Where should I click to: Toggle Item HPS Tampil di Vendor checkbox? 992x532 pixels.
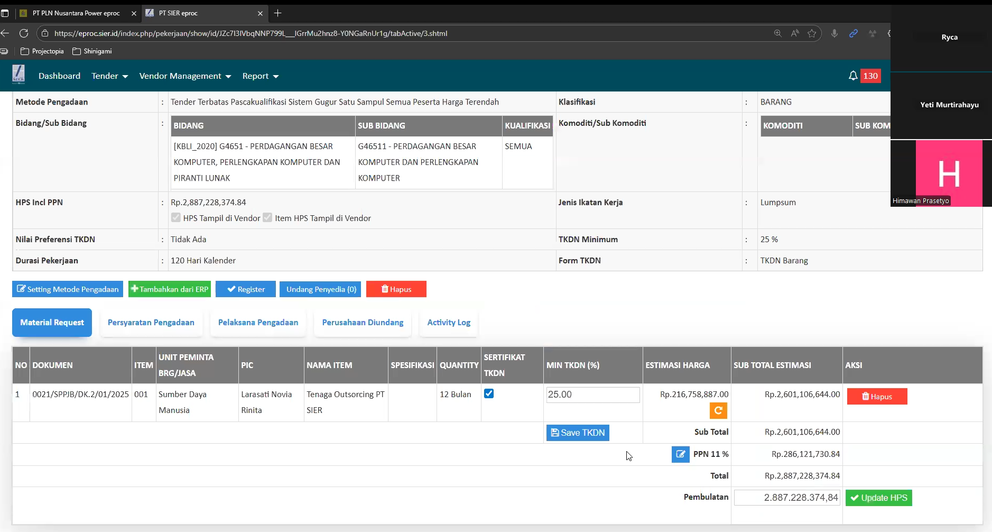(x=267, y=218)
